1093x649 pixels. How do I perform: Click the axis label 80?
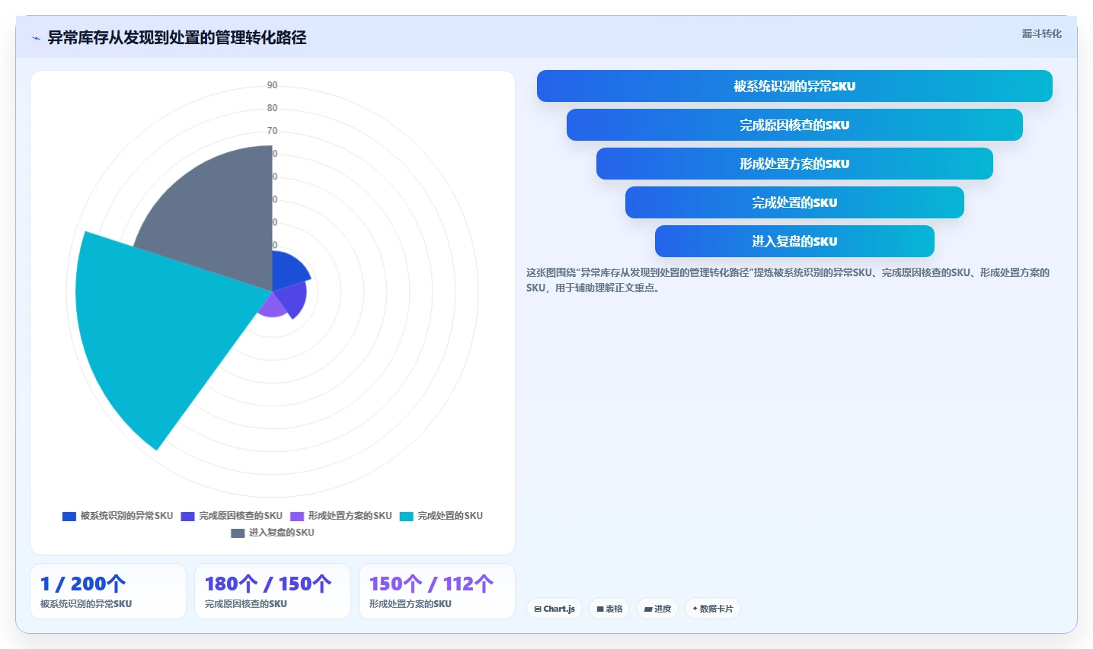point(273,108)
